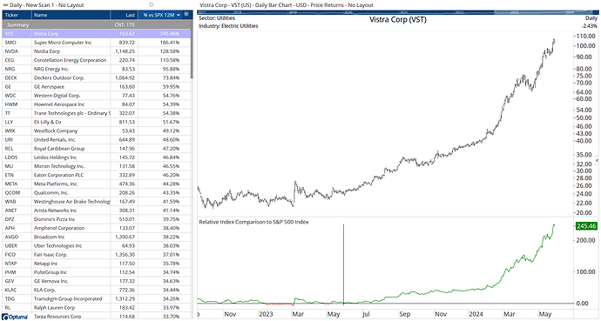The height and width of the screenshot is (321, 601).
Task: Click the scan refresh icon
Action: (x=151, y=5)
